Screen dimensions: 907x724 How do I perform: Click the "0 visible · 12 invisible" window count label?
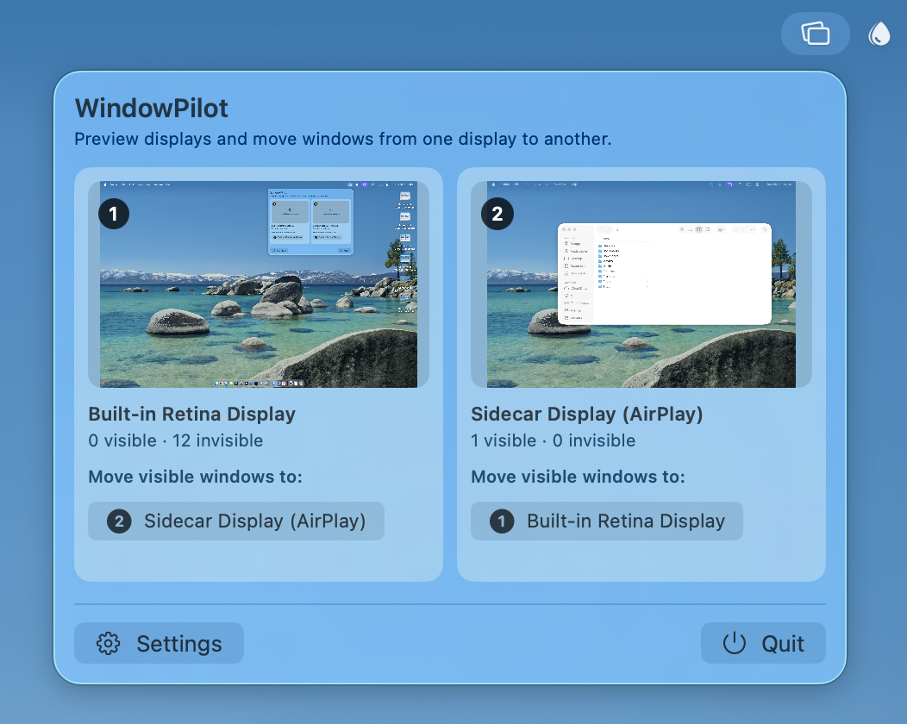174,440
